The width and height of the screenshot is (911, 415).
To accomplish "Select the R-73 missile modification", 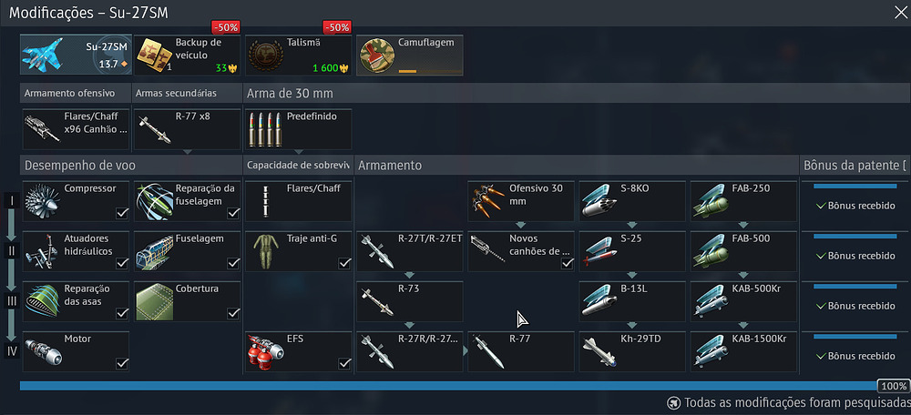I will (x=410, y=301).
